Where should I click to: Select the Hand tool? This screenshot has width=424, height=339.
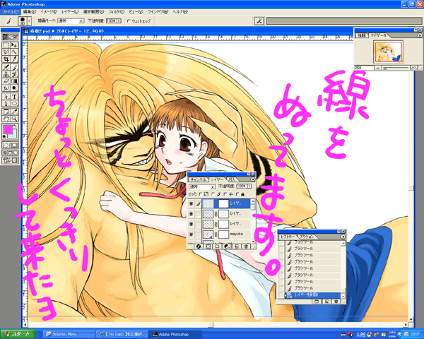coord(6,119)
